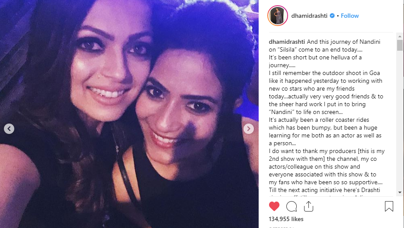Click the caption scrollbar thumb
The image size is (404, 228).
coord(400,45)
